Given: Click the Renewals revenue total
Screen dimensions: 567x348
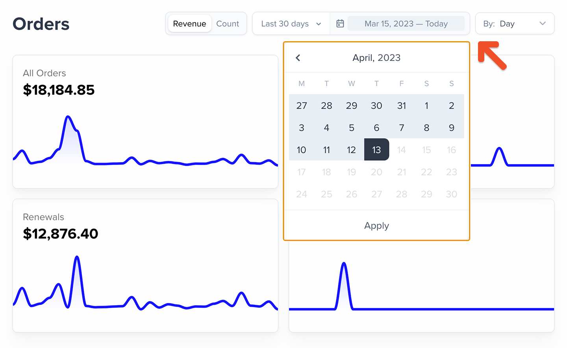Looking at the screenshot, I should 60,234.
